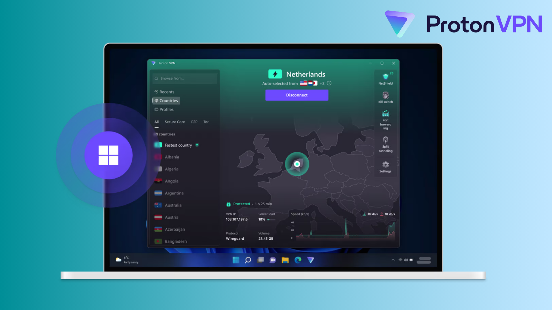This screenshot has height=310, width=552.
Task: Click the Australia flag icon
Action: (158, 205)
